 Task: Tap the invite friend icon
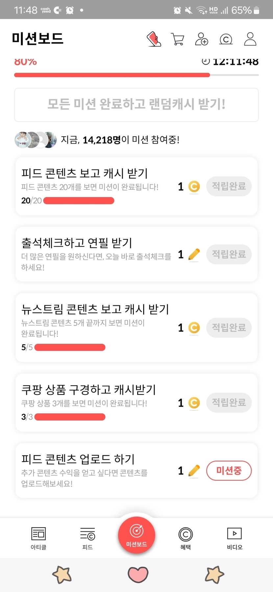tap(202, 39)
